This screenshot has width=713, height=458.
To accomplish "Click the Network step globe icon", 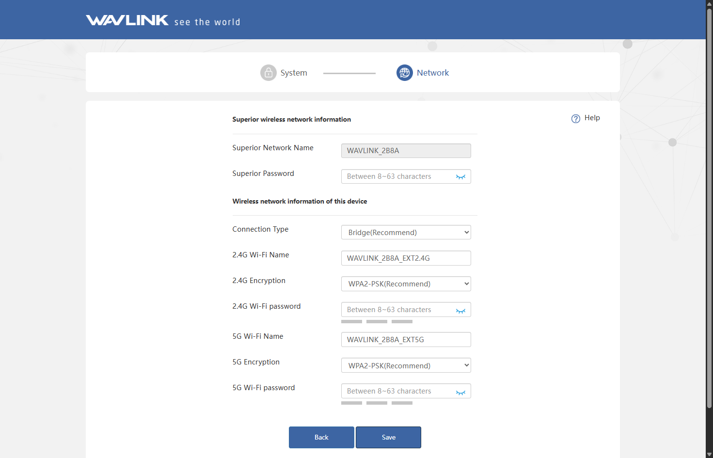I will pyautogui.click(x=405, y=73).
